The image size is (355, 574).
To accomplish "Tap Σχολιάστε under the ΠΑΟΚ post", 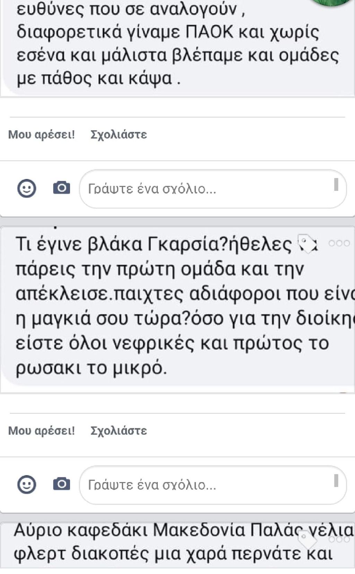I will (119, 135).
